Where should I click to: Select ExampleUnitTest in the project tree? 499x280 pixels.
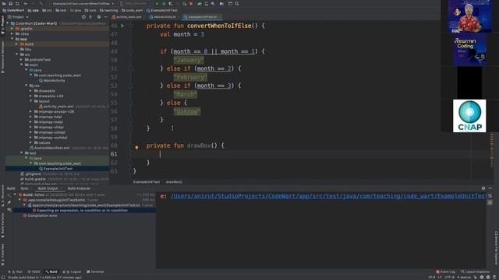(58, 169)
